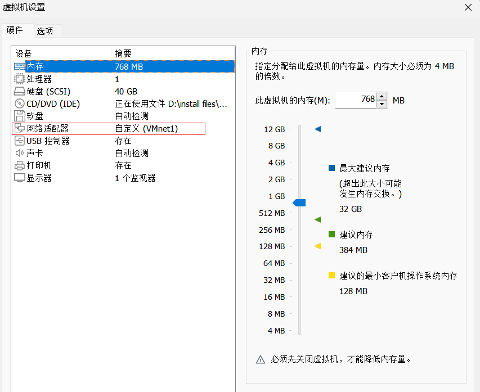Click the 32 MB scale label
The image size is (480, 392).
pyautogui.click(x=274, y=280)
